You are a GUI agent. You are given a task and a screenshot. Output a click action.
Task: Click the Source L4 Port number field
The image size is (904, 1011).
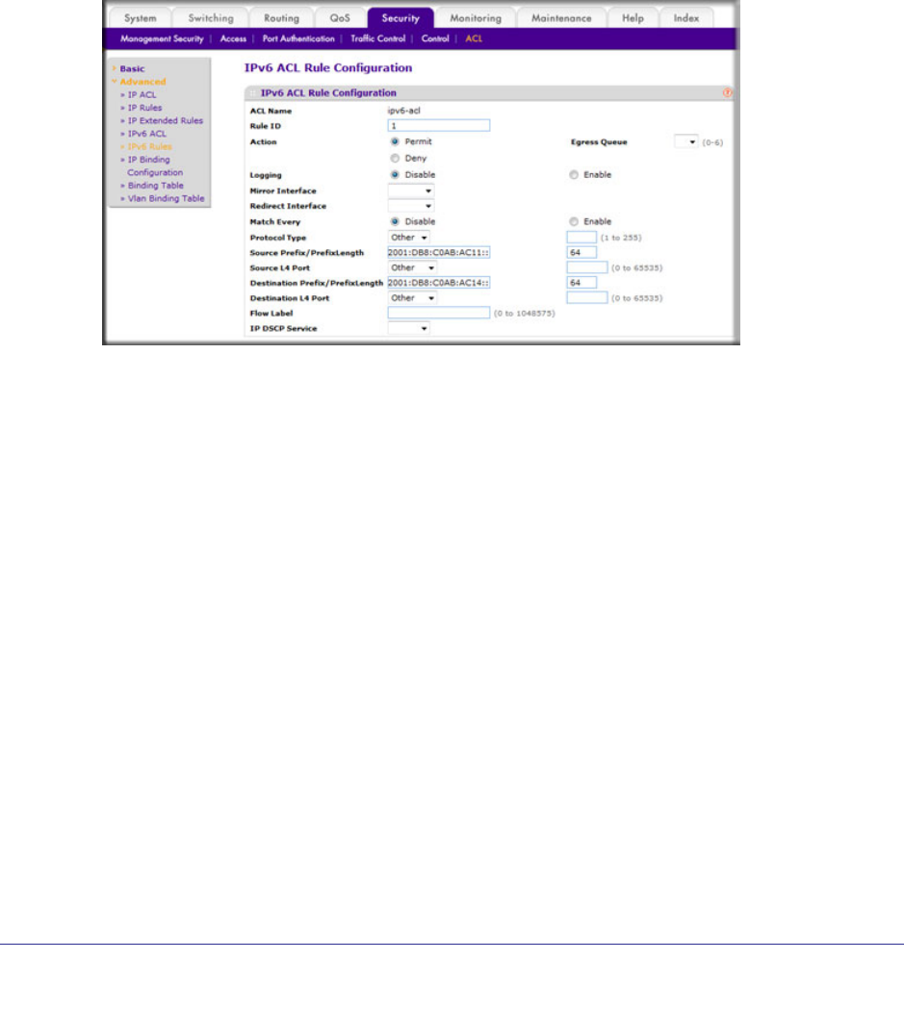click(587, 267)
